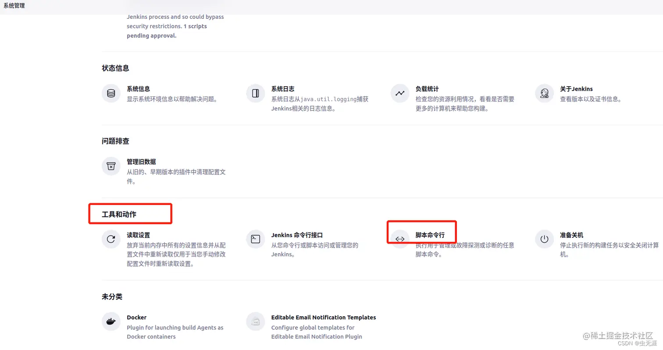This screenshot has height=350, width=663.
Task: Click the 负载统计 chart icon
Action: 399,93
